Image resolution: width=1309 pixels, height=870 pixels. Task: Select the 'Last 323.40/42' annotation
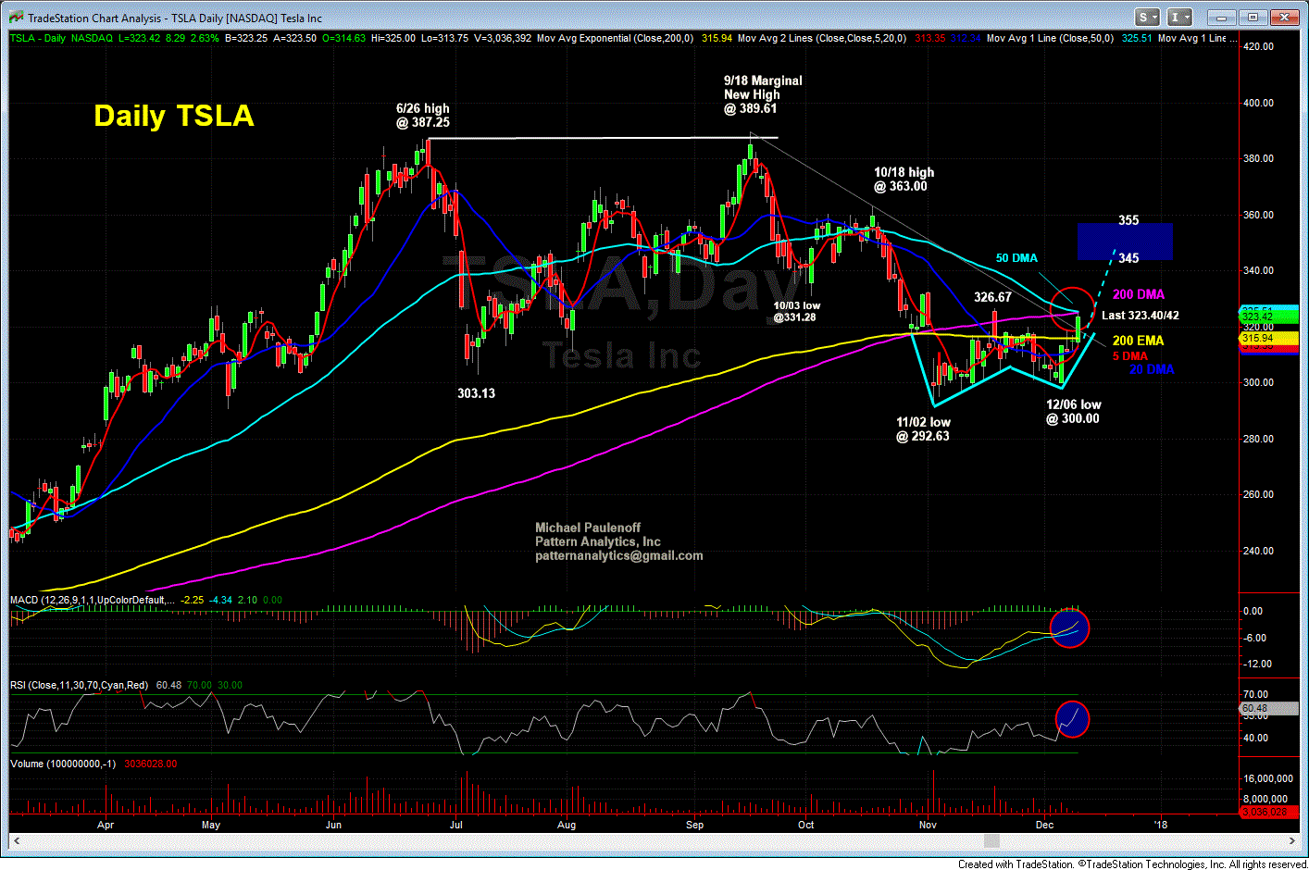point(1141,316)
